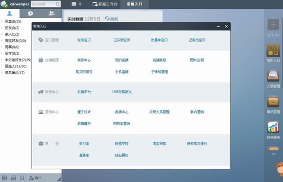Click the plus add-plugin icon in the right sidebar

273,24
